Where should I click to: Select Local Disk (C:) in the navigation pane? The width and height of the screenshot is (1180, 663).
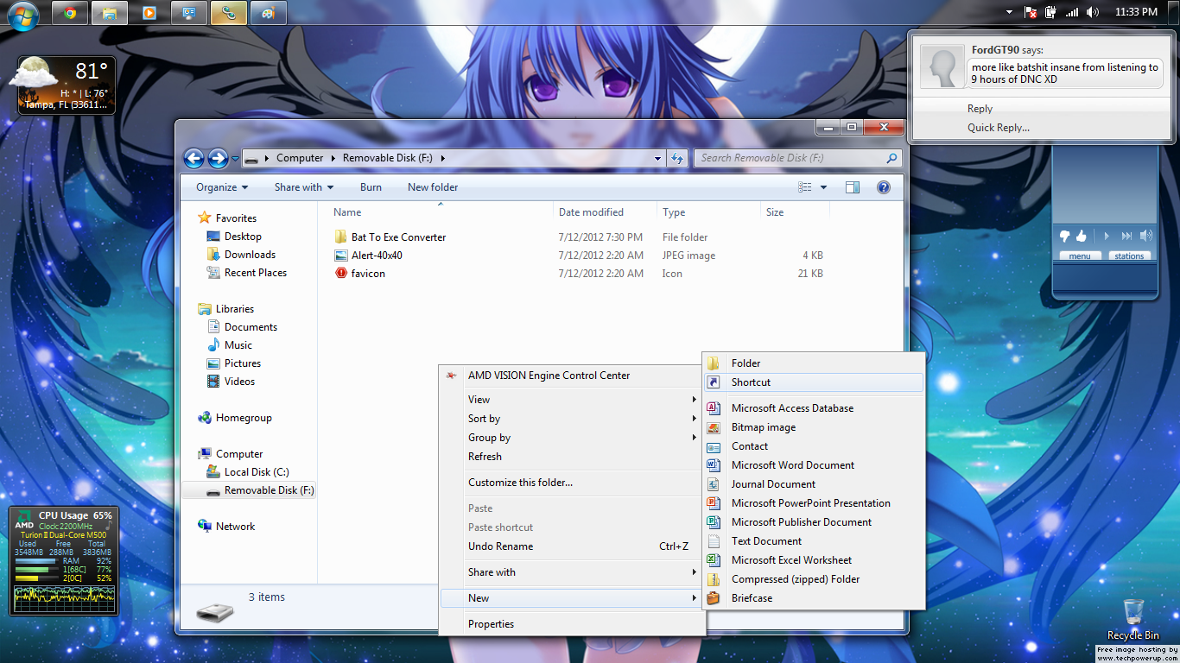click(257, 472)
